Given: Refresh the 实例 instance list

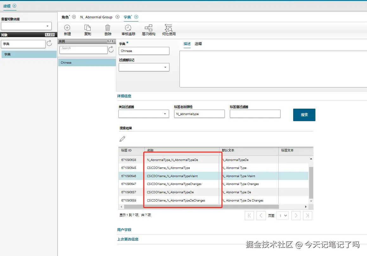Looking at the screenshot, I should (111, 49).
